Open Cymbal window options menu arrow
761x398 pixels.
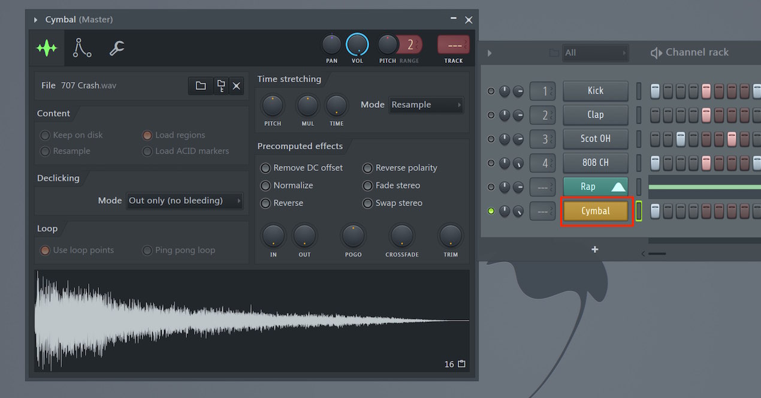point(36,20)
